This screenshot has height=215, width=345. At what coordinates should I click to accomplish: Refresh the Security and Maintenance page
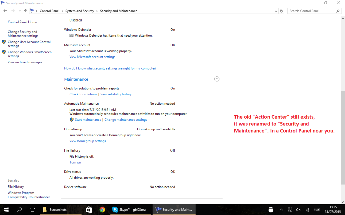point(281,11)
